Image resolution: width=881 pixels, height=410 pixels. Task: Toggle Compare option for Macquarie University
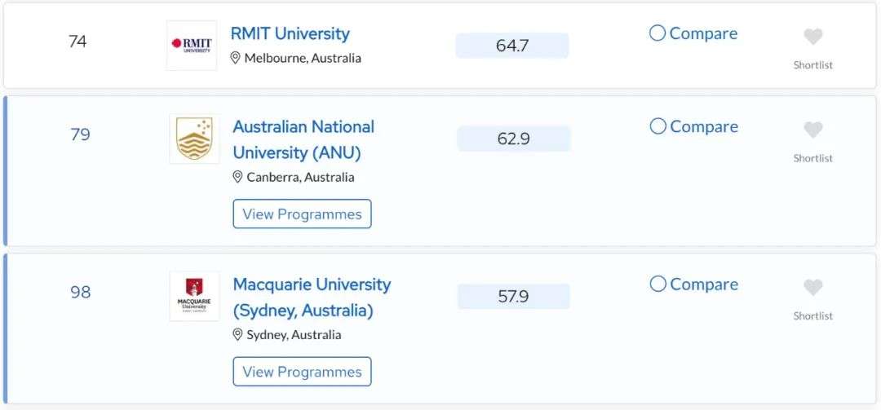click(657, 284)
